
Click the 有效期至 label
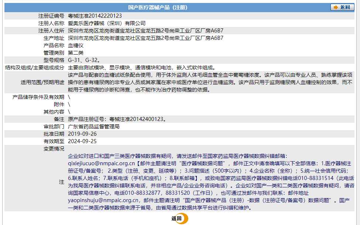54,141
